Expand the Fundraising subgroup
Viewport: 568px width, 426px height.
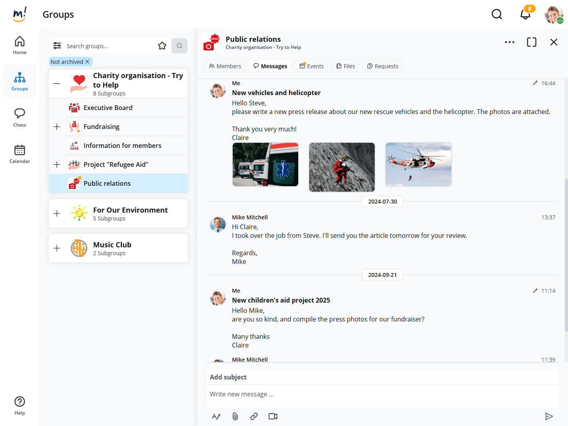57,127
